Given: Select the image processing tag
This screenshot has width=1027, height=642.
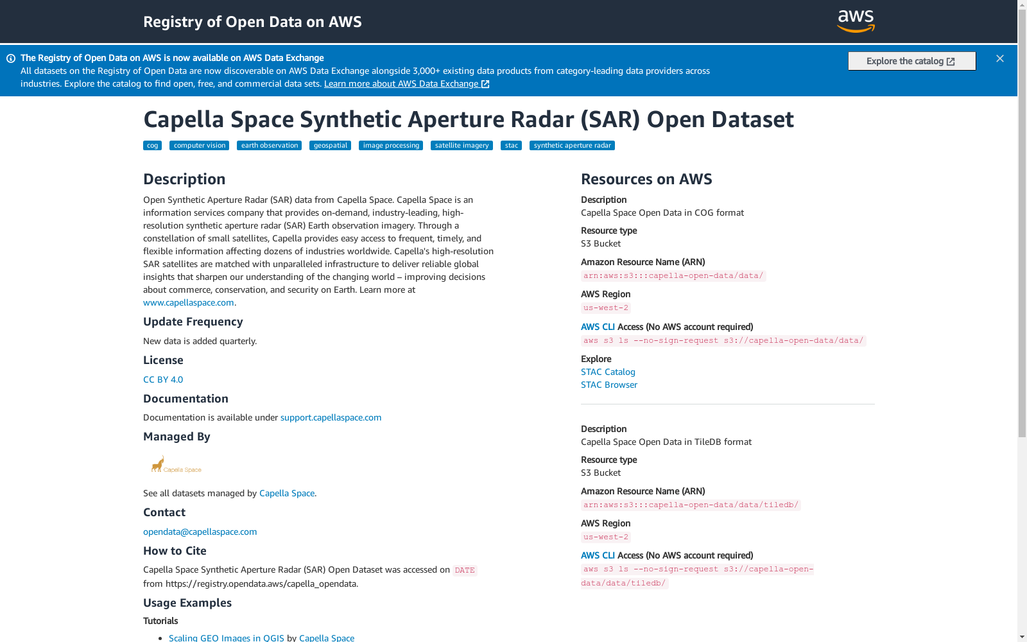Looking at the screenshot, I should pyautogui.click(x=391, y=146).
